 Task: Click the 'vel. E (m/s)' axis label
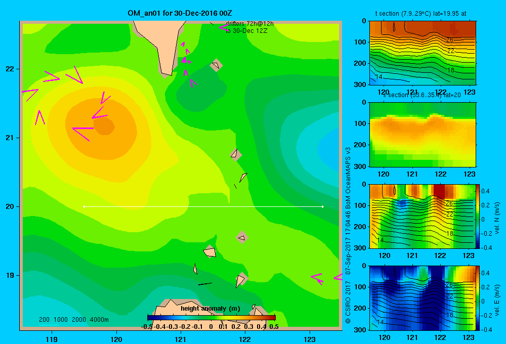(x=497, y=300)
